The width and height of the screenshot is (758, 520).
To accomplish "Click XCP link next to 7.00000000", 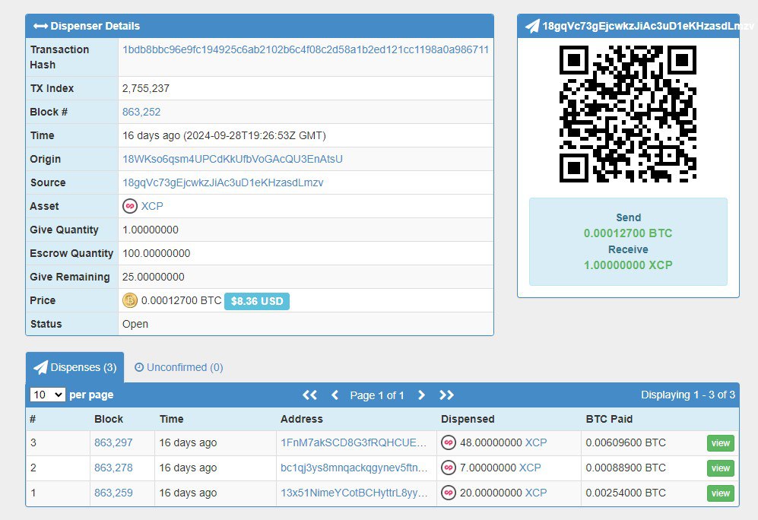I will 530,468.
